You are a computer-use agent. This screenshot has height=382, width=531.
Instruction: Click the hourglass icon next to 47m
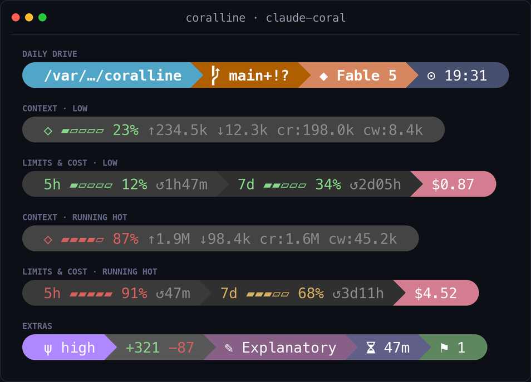[371, 348]
